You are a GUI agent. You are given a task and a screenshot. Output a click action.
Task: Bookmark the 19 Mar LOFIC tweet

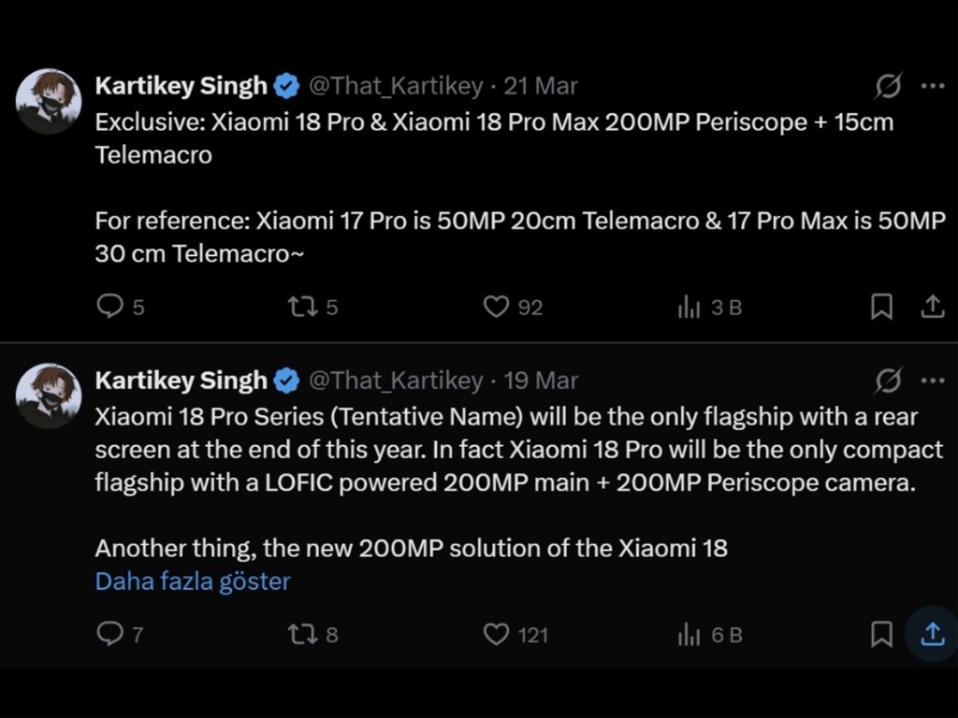coord(881,634)
